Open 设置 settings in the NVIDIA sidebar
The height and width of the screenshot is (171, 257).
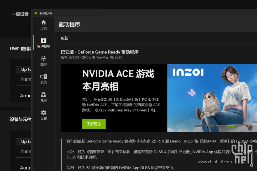(44, 115)
